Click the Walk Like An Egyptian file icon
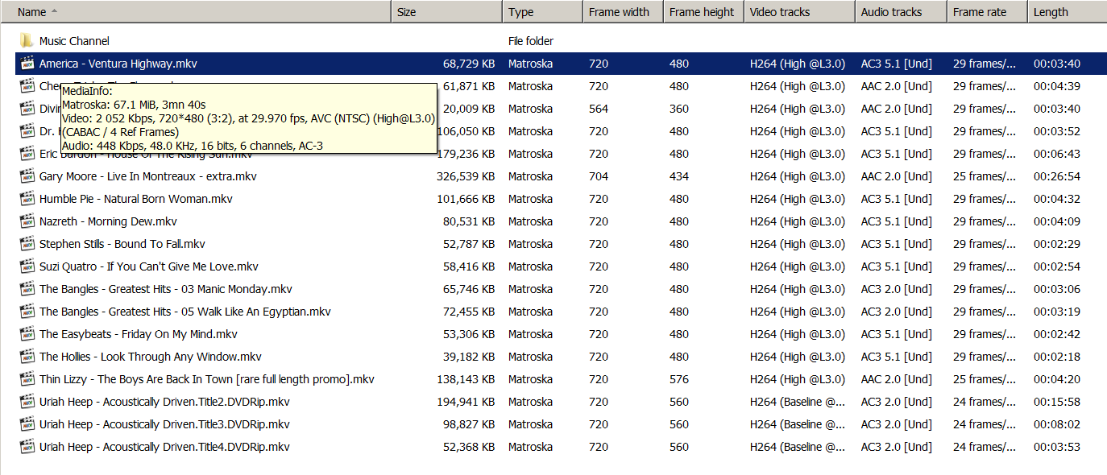 27,312
